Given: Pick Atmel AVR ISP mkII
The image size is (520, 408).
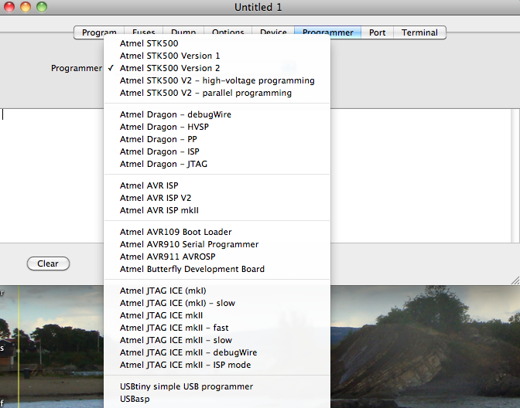Looking at the screenshot, I should 217,210.
